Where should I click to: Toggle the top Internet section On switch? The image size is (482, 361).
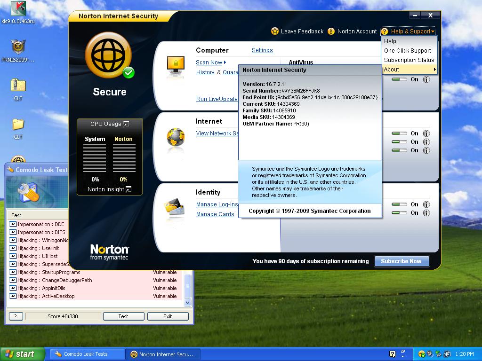(399, 133)
